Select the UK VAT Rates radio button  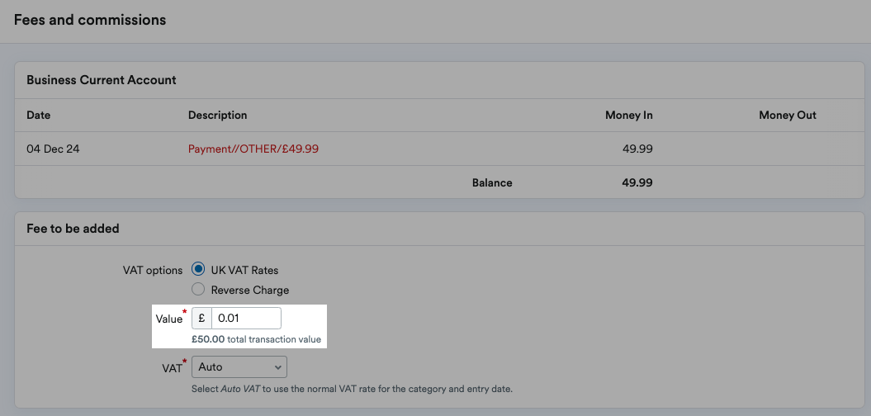[198, 270]
